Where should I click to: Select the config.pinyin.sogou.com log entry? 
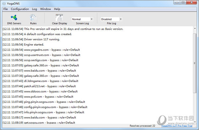[x=45, y=107]
